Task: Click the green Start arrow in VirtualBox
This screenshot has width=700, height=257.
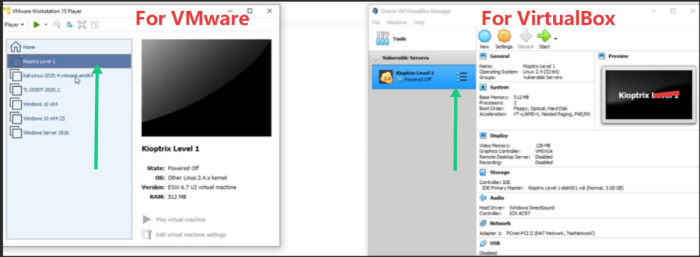Action: click(x=544, y=36)
